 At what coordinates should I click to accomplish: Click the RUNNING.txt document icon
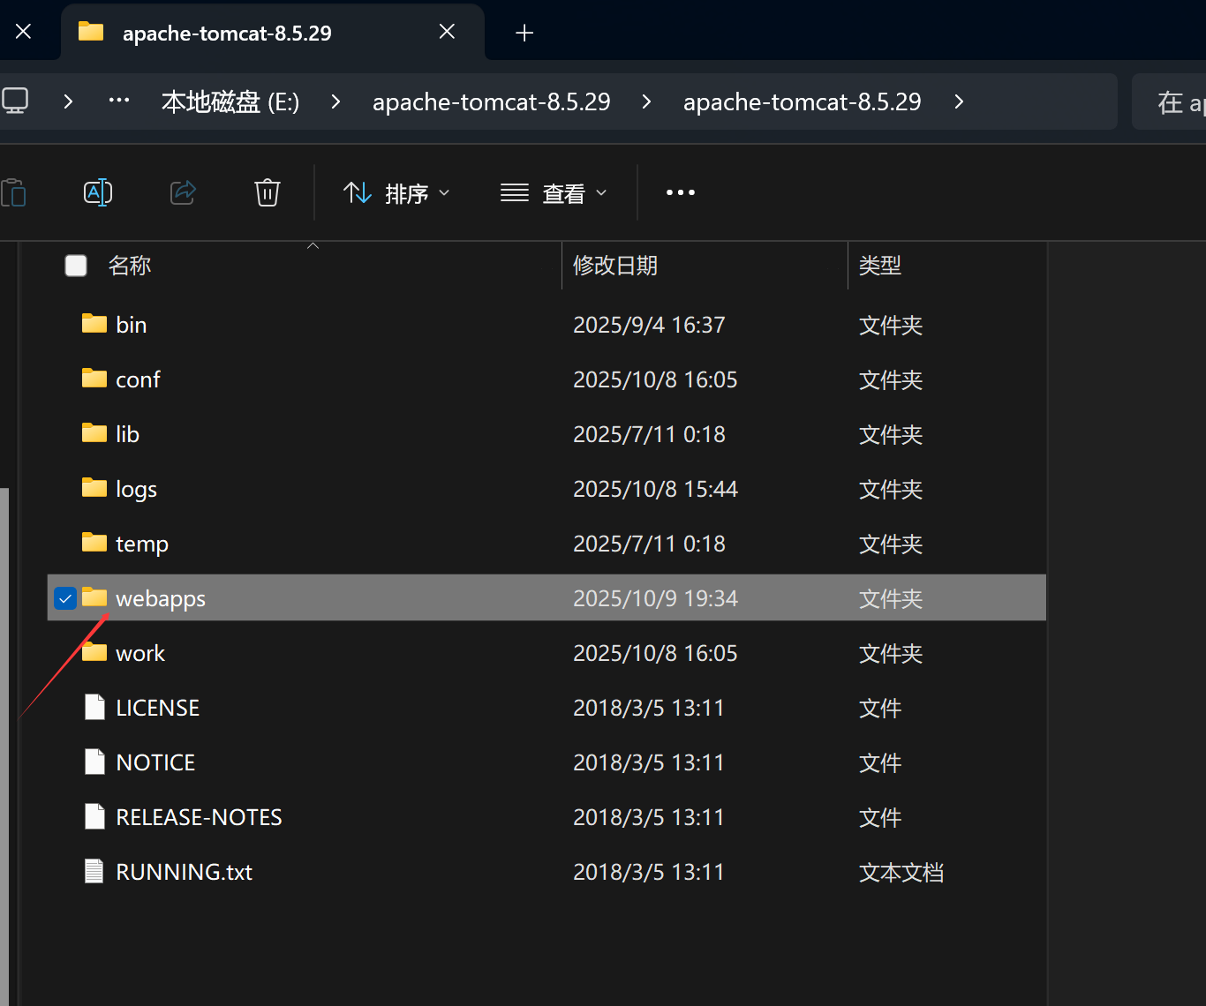click(94, 871)
